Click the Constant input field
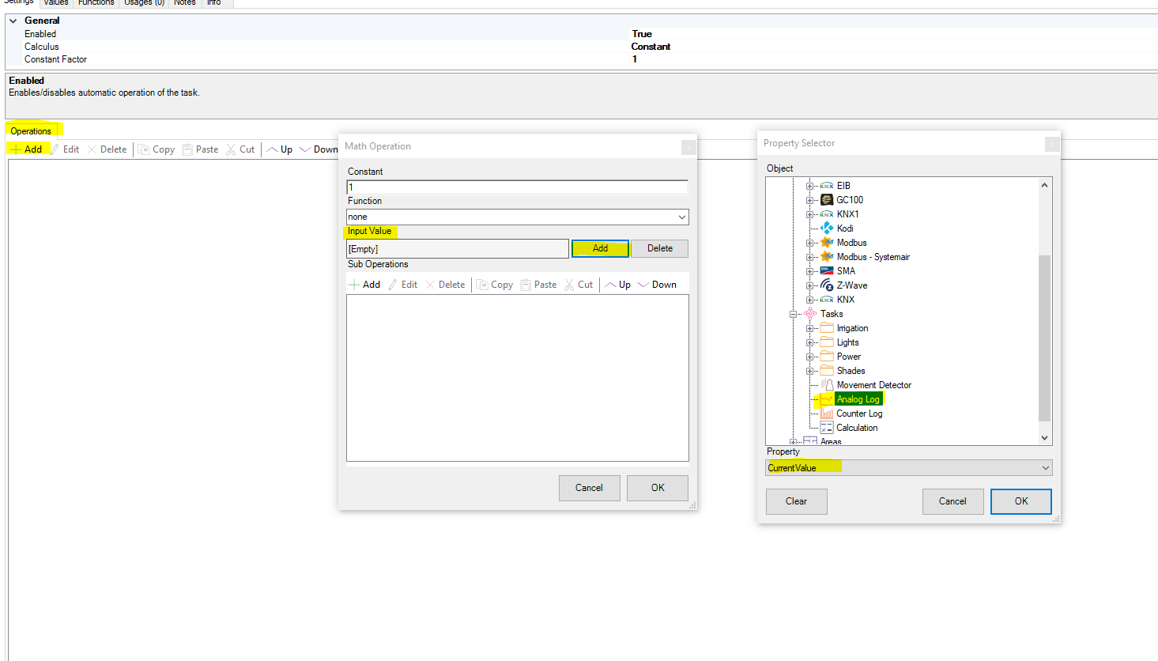Screen dimensions: 1158x661 click(517, 187)
